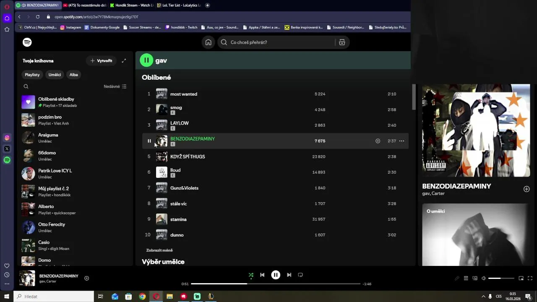The width and height of the screenshot is (537, 302).
Task: Open connect to a device
Action: point(475,278)
